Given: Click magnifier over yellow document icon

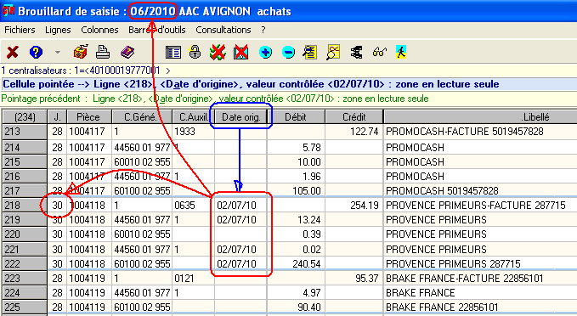Looking at the screenshot, I should (x=310, y=52).
